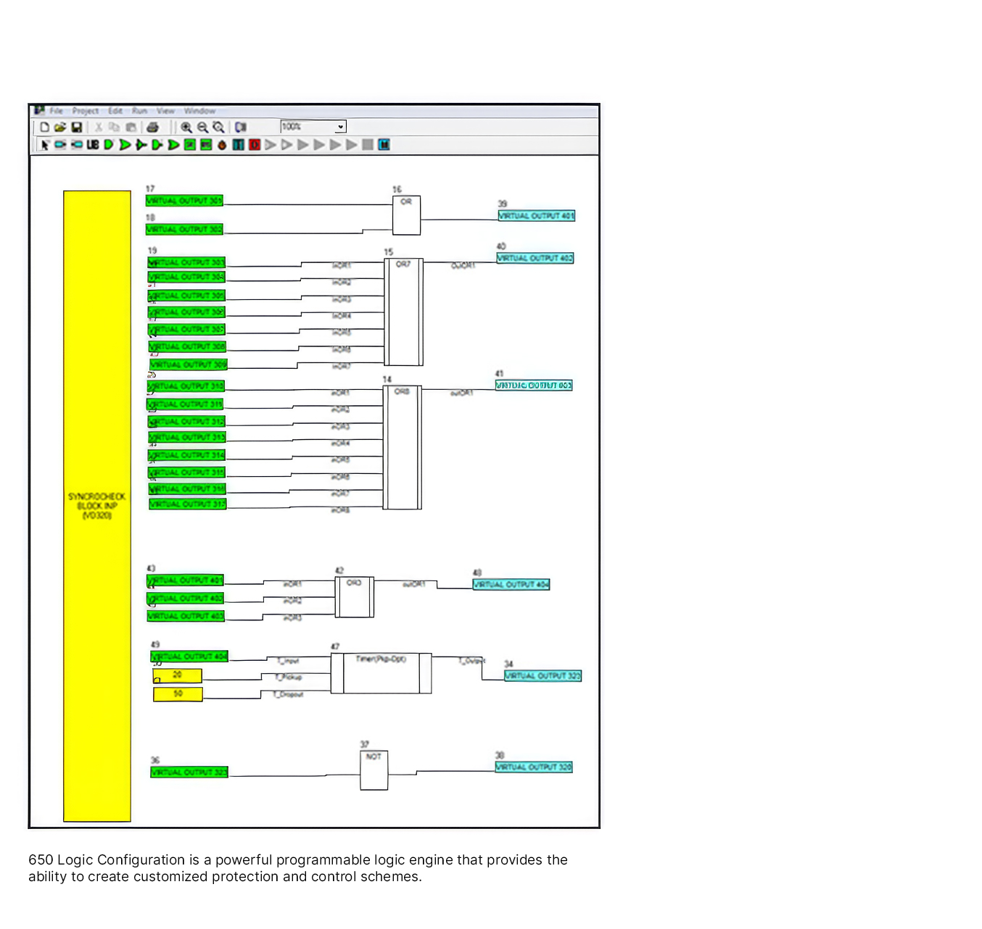
Task: Activate the zoom-to-area magnifier icon
Action: pos(218,127)
